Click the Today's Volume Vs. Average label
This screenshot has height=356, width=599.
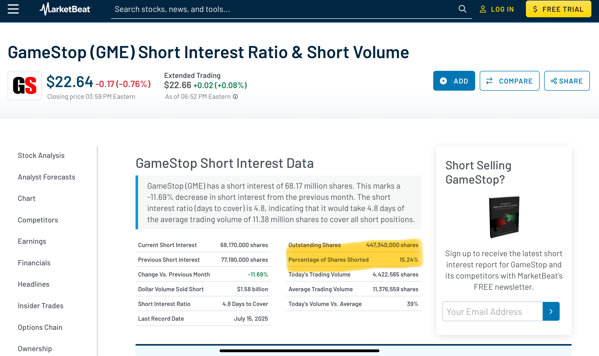click(325, 304)
